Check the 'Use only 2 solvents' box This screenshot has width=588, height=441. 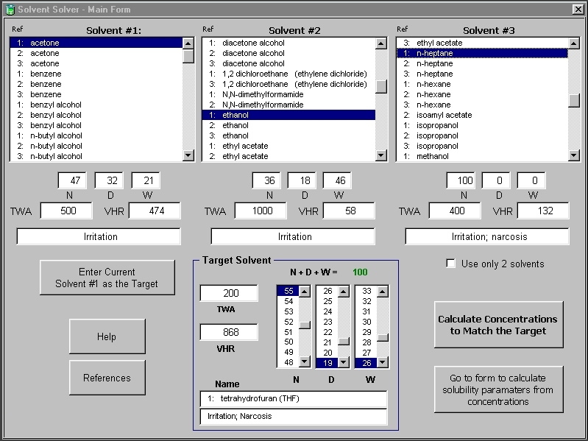(x=451, y=264)
